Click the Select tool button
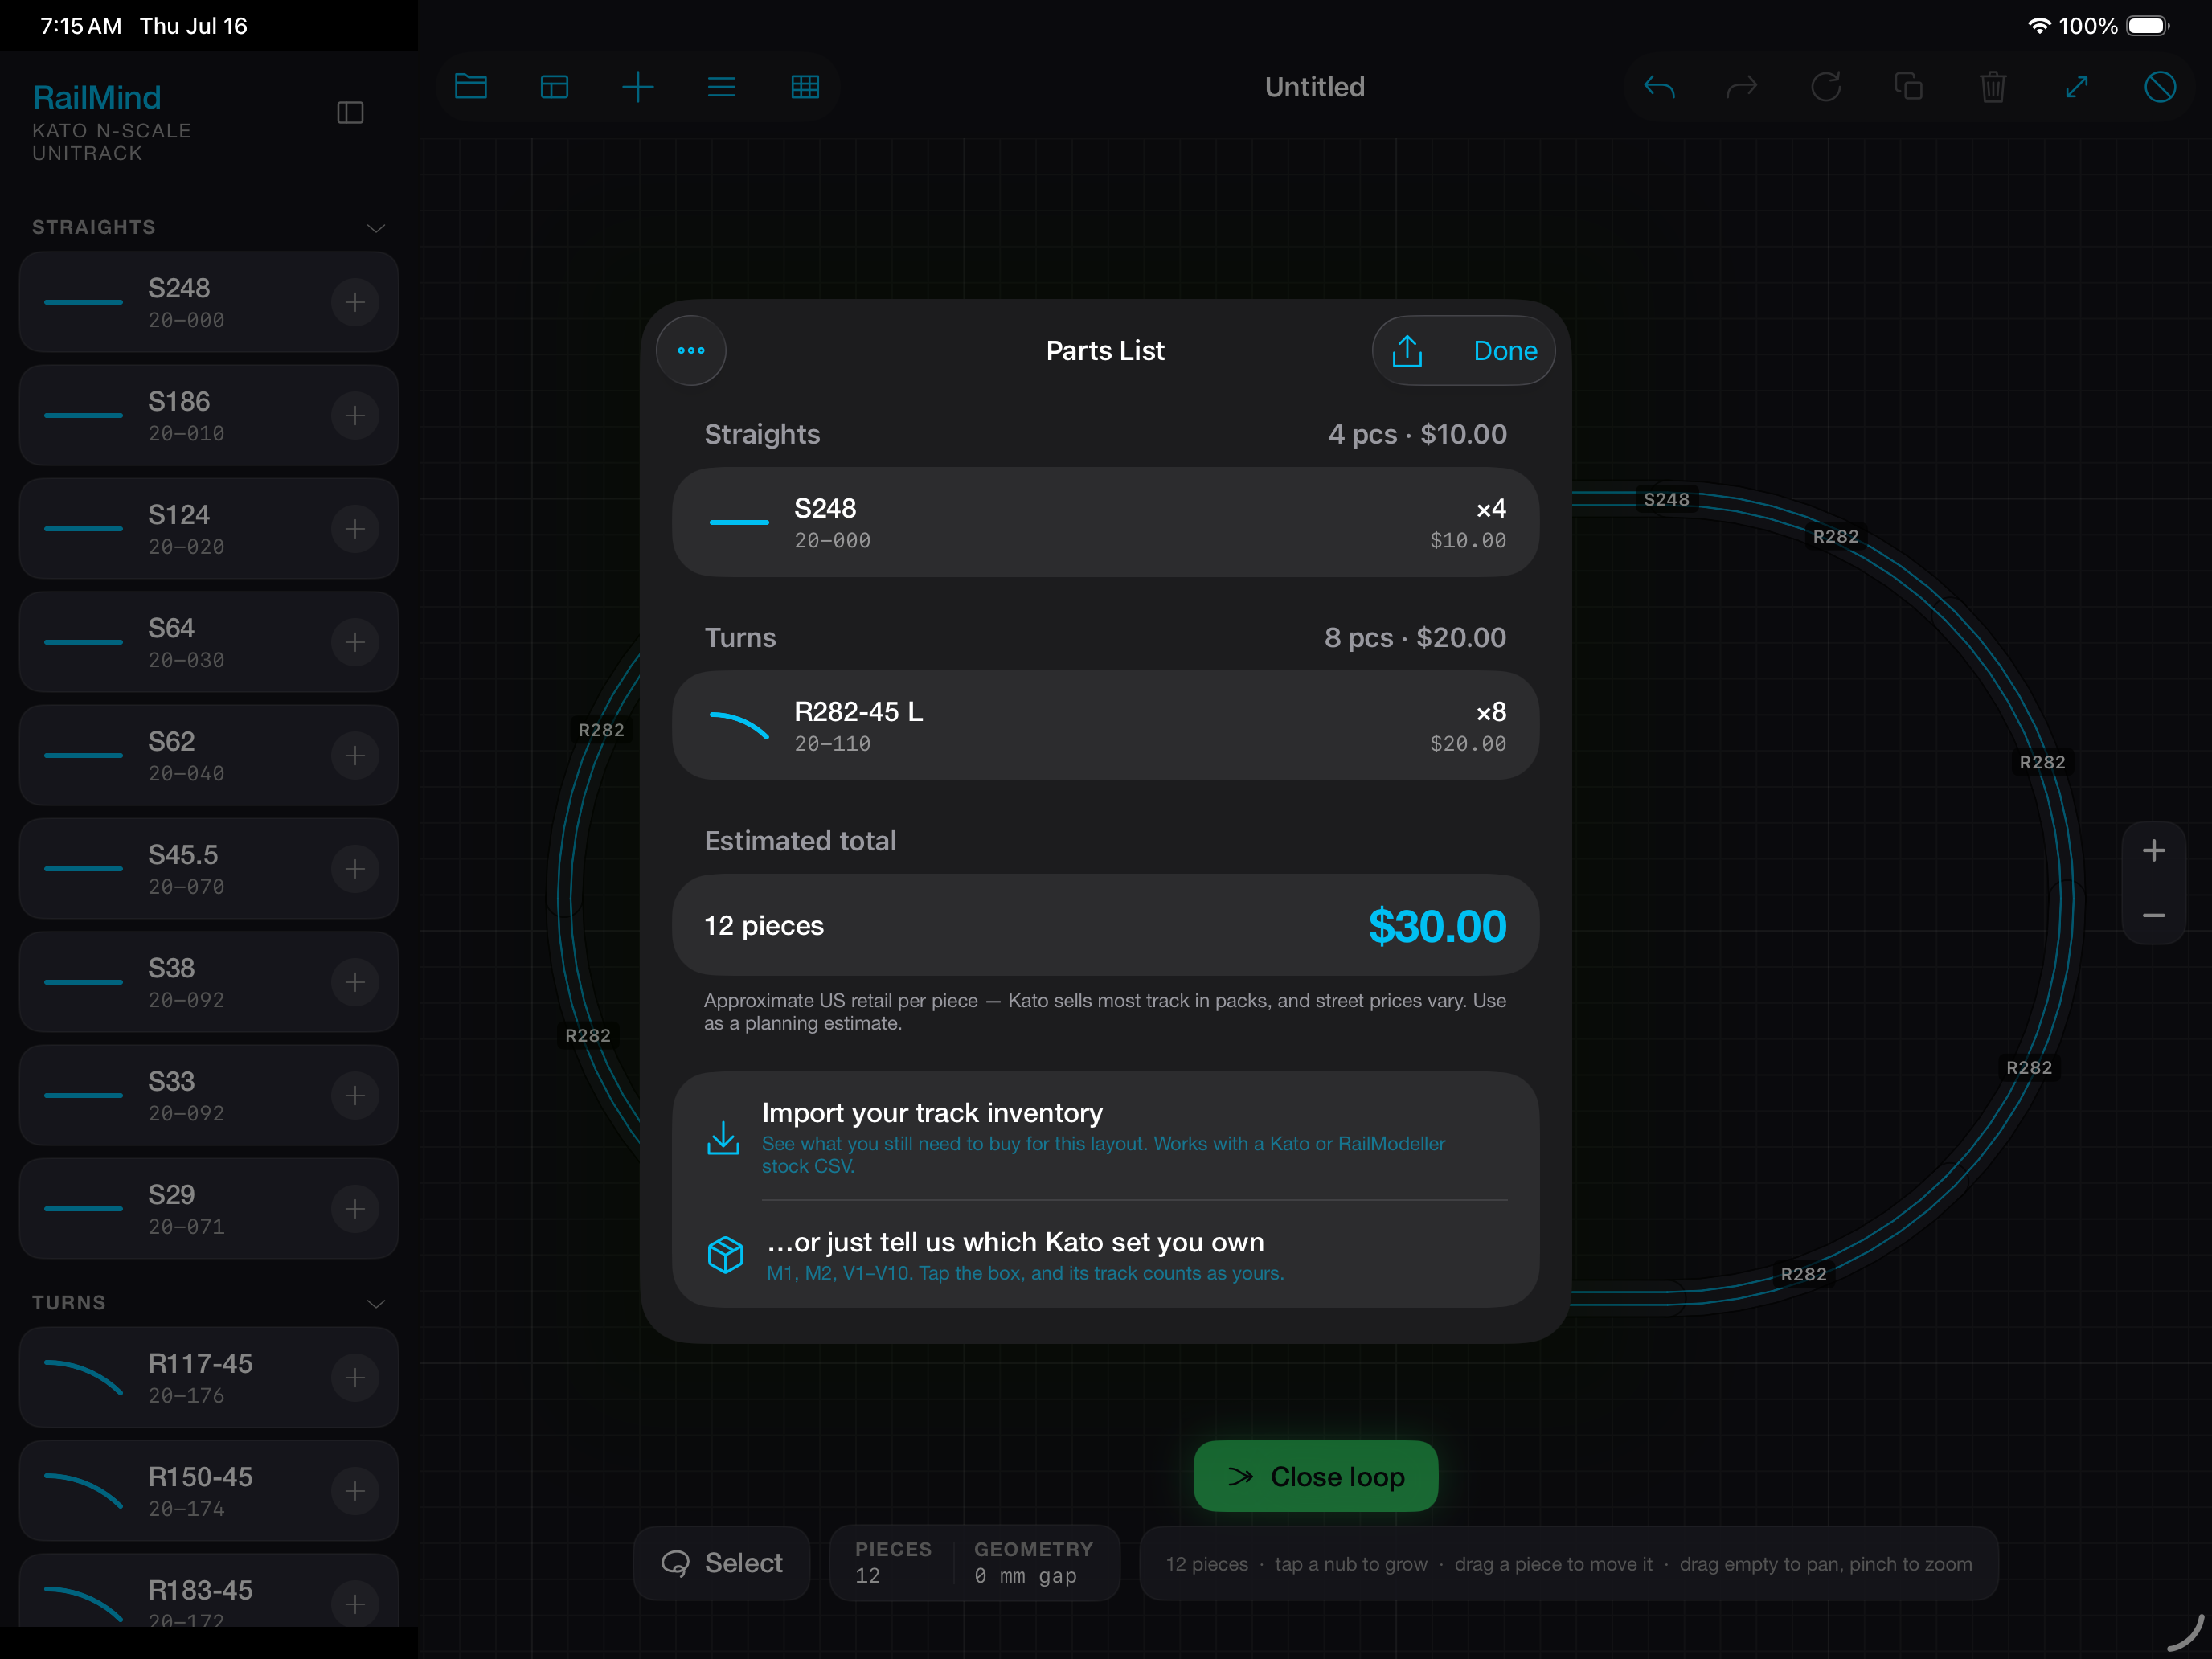Image resolution: width=2212 pixels, height=1659 pixels. (722, 1563)
